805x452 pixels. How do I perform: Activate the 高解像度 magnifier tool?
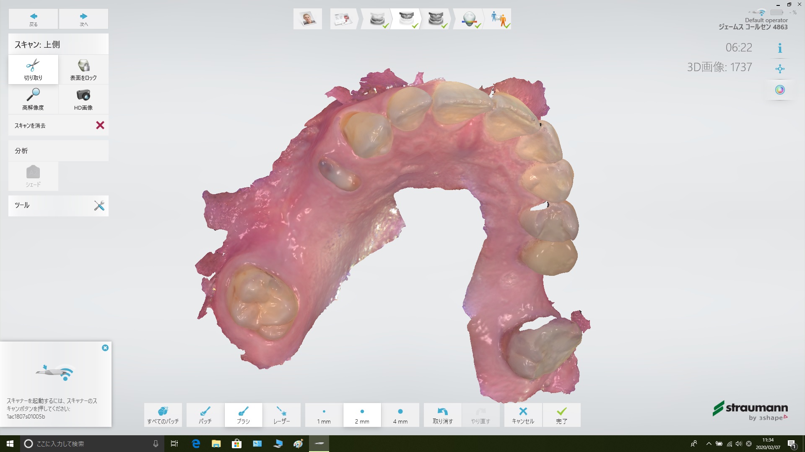coord(33,99)
